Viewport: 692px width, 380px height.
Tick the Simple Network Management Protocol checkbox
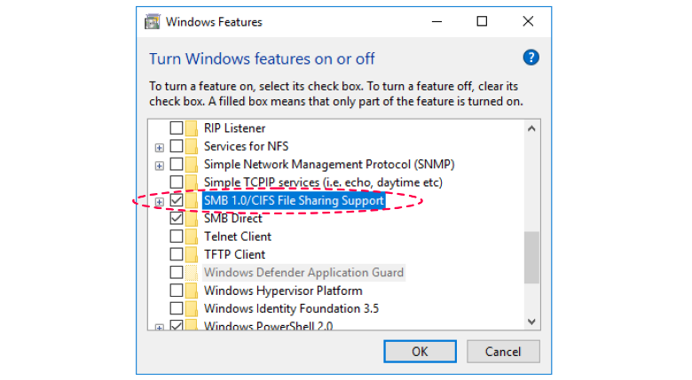pos(177,165)
